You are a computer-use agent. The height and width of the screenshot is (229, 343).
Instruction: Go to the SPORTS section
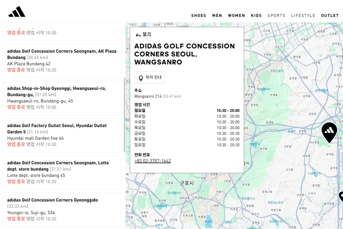click(x=276, y=15)
